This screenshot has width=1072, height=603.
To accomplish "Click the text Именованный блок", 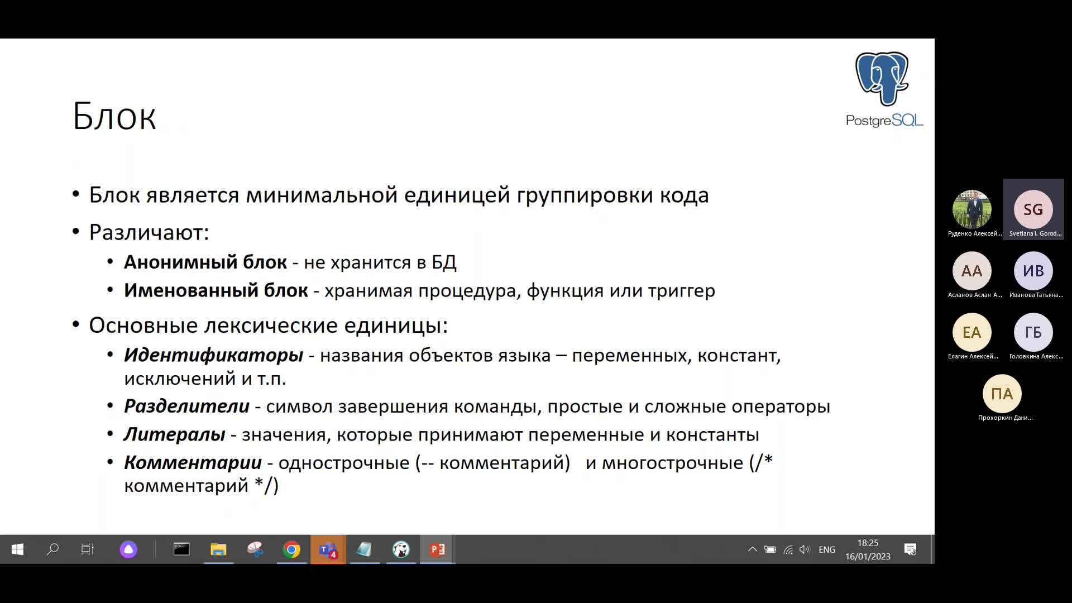I will [x=216, y=290].
